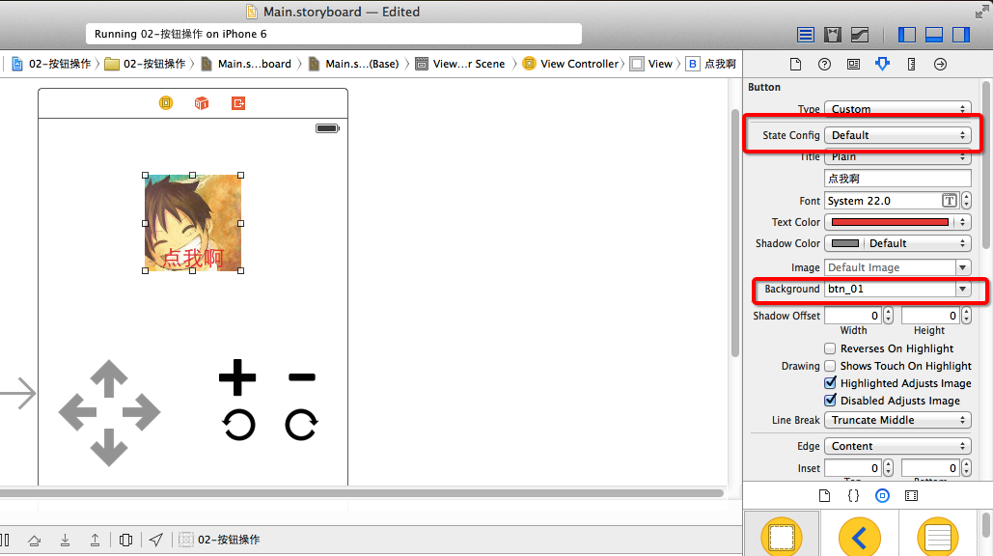Open the Type dropdown showing Custom
993x556 pixels.
point(897,109)
